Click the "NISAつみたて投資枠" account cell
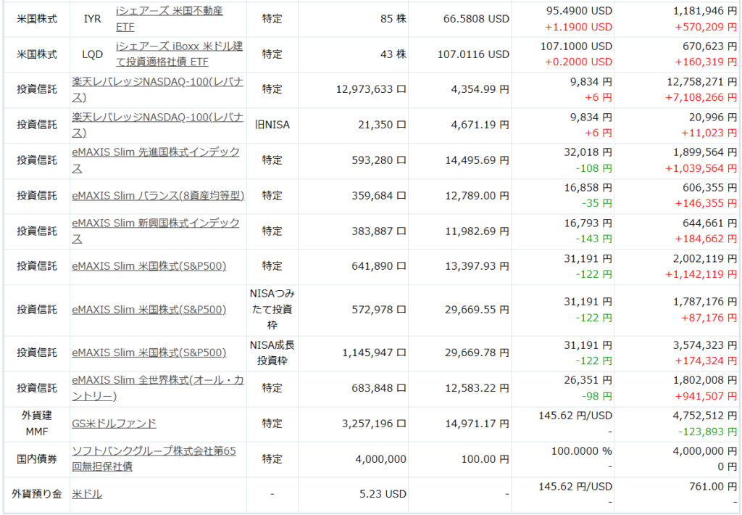Screen dimensions: 742x515 click(272, 310)
